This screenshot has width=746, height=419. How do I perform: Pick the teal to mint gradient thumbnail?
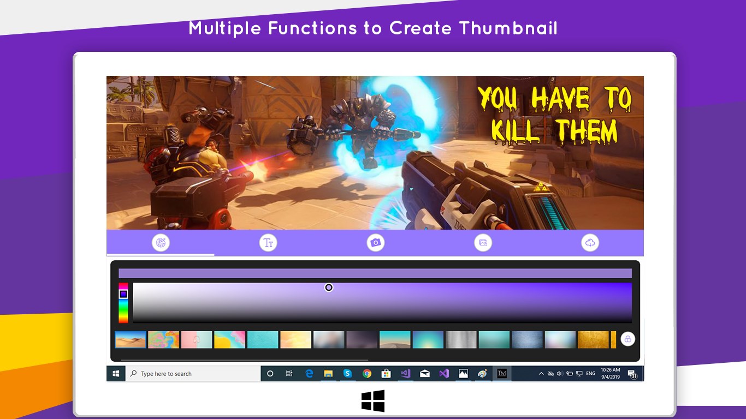[x=494, y=339]
